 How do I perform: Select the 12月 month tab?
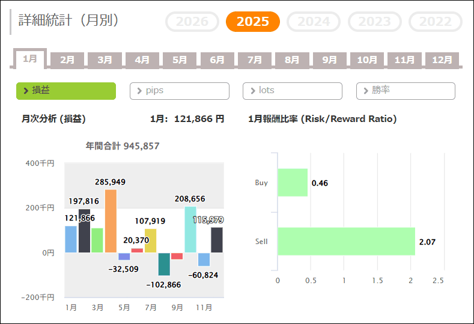tap(442, 60)
